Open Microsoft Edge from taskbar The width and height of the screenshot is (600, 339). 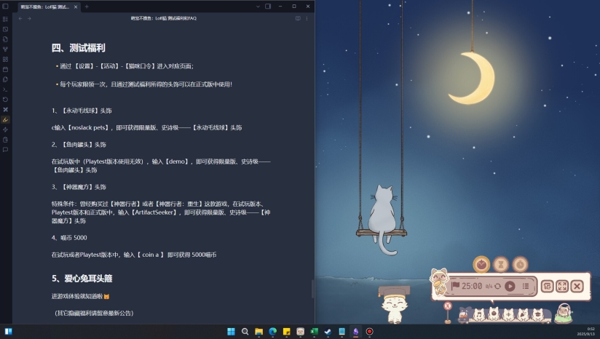coord(273,331)
